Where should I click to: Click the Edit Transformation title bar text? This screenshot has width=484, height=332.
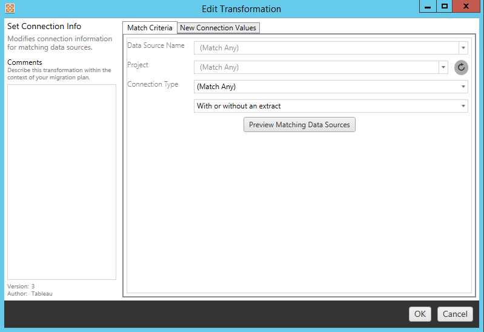(x=242, y=9)
